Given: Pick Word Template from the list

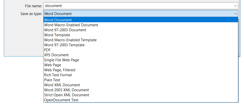Looking at the screenshot, I should point(141,35).
